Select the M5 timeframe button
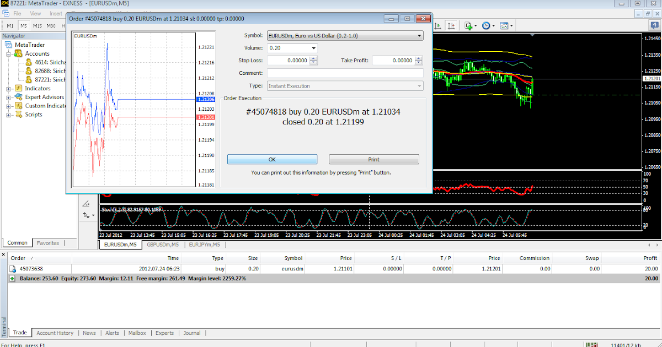The height and width of the screenshot is (347, 662). (24, 26)
